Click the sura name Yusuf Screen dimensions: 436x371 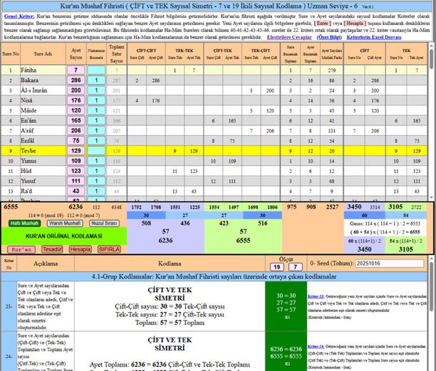(x=28, y=181)
